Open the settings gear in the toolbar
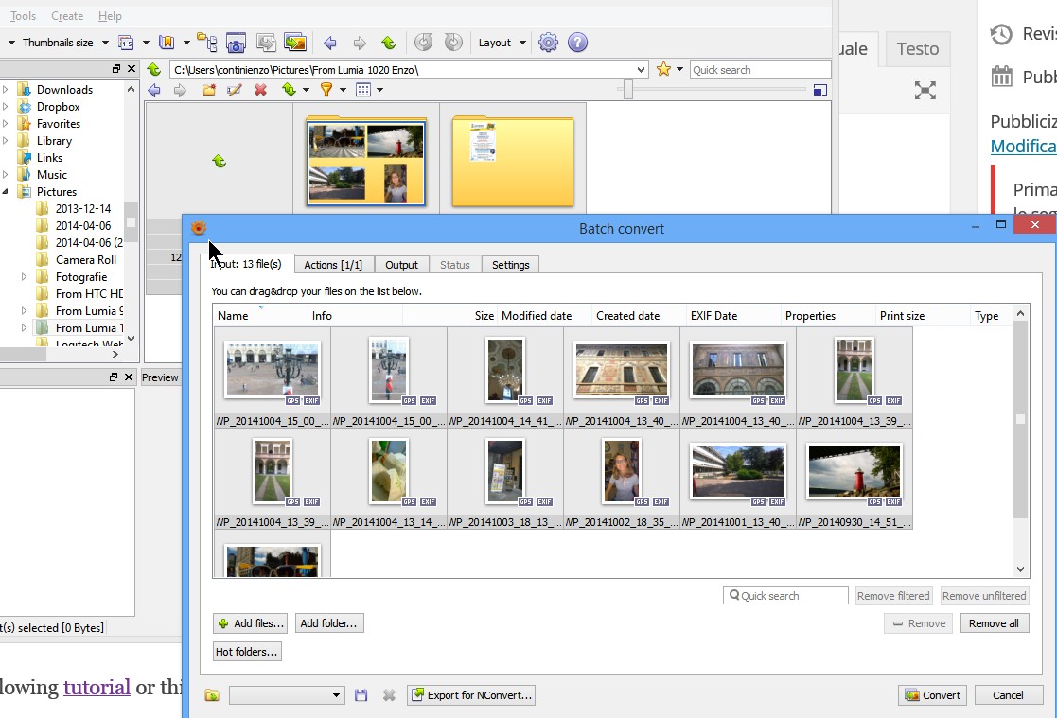1057x718 pixels. (548, 43)
